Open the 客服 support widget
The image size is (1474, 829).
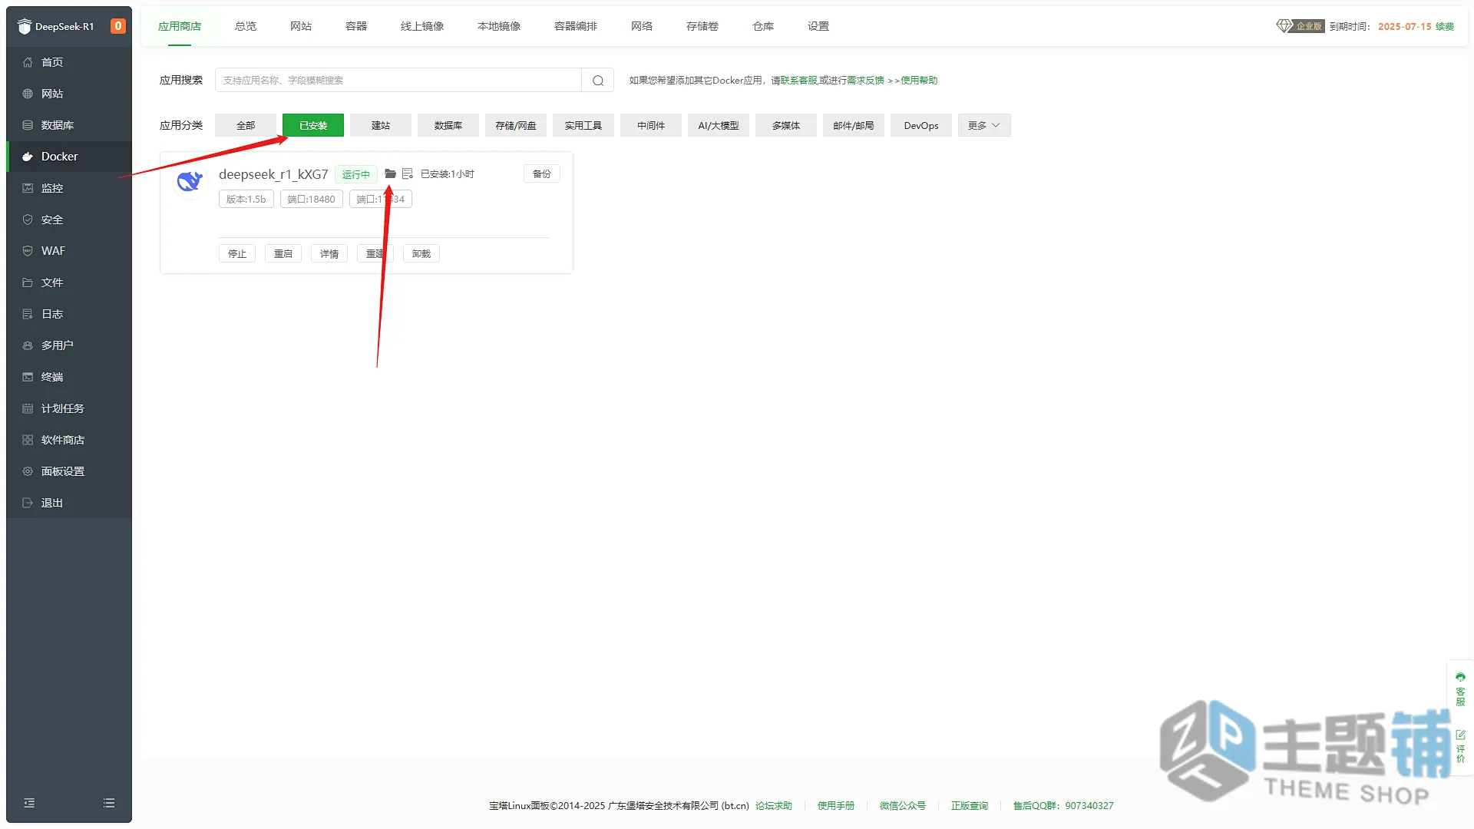click(1460, 689)
